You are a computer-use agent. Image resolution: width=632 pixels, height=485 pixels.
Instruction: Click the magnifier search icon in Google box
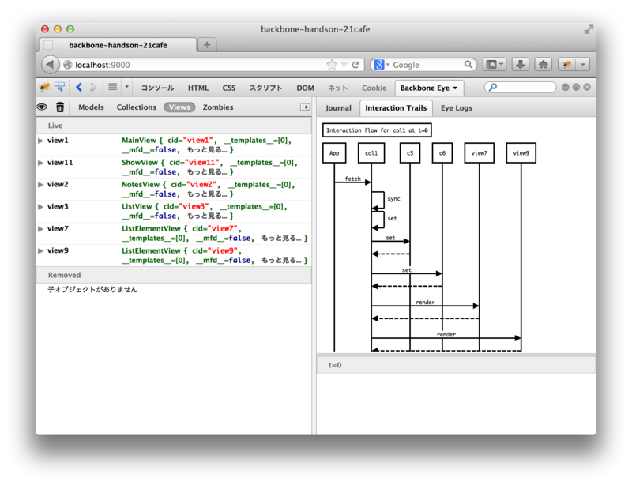pos(468,65)
